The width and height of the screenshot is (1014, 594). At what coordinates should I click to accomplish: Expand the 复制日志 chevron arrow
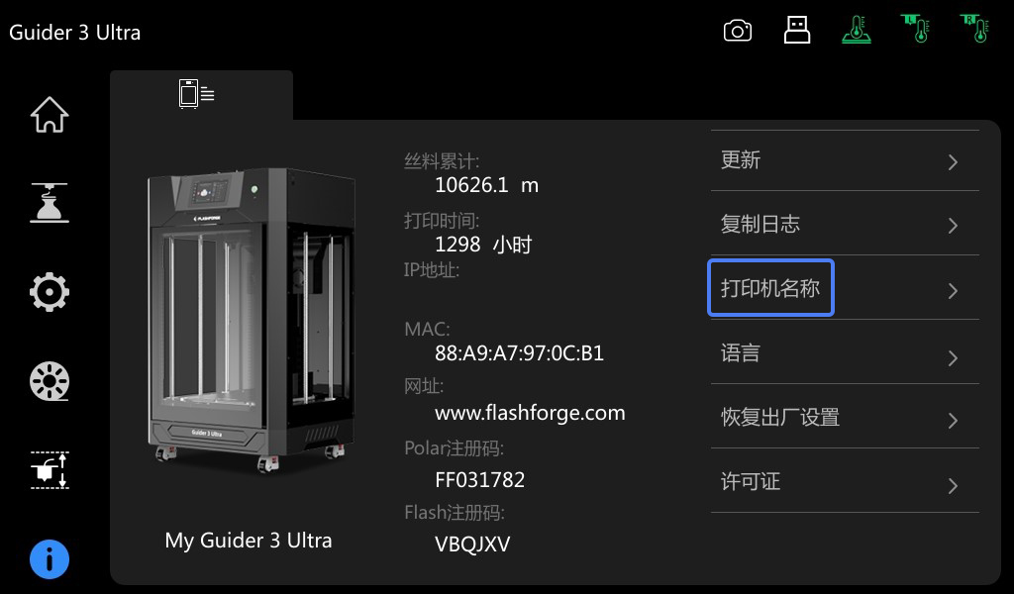point(953,226)
